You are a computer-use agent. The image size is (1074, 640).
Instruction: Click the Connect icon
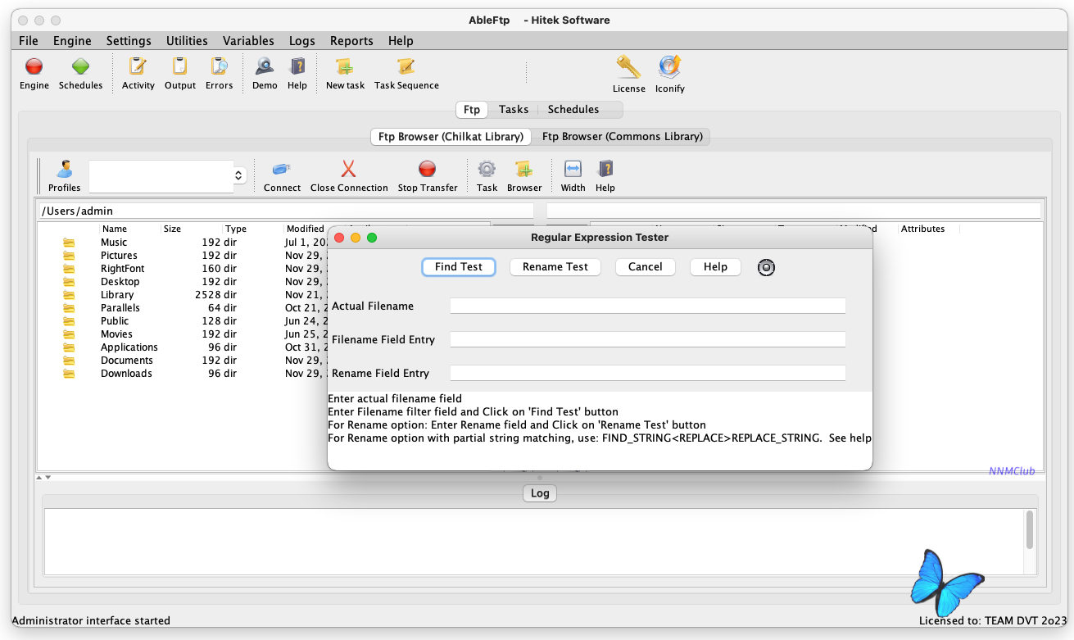click(282, 170)
